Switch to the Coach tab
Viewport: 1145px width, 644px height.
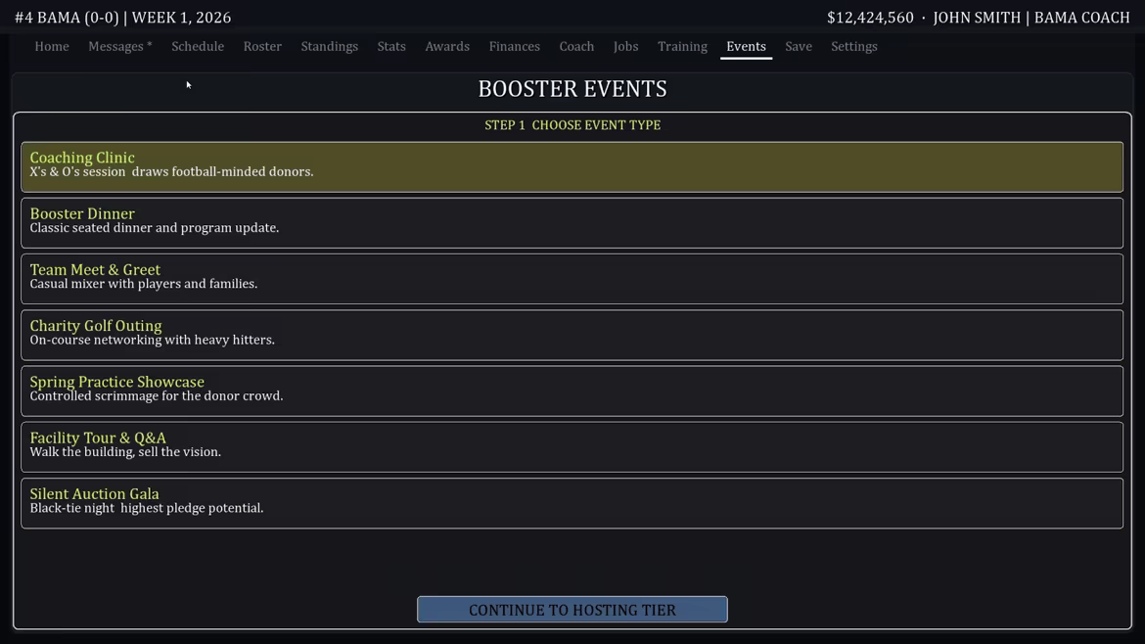[576, 46]
